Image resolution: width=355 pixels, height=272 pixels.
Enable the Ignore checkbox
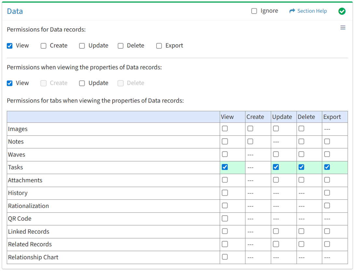254,11
